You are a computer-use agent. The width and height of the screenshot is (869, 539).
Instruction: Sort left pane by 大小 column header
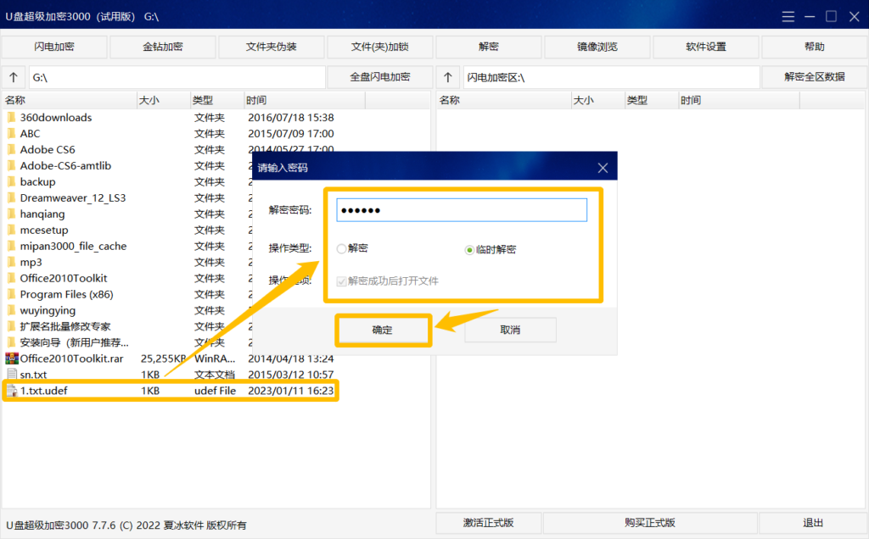pos(164,100)
